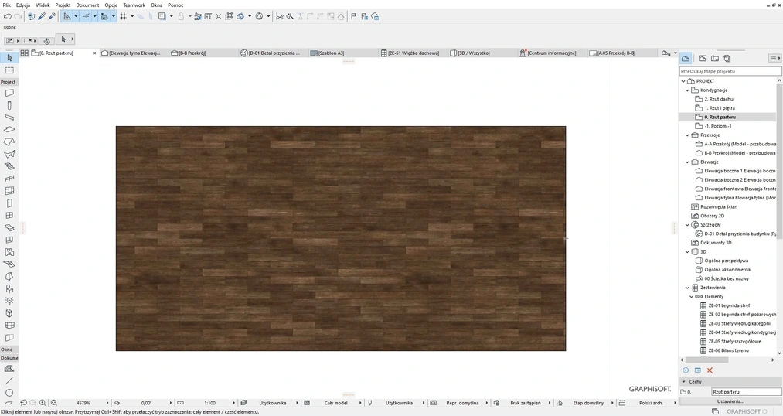The width and height of the screenshot is (783, 416).
Task: Open the 1:100 scale dropdown
Action: pyautogui.click(x=233, y=403)
